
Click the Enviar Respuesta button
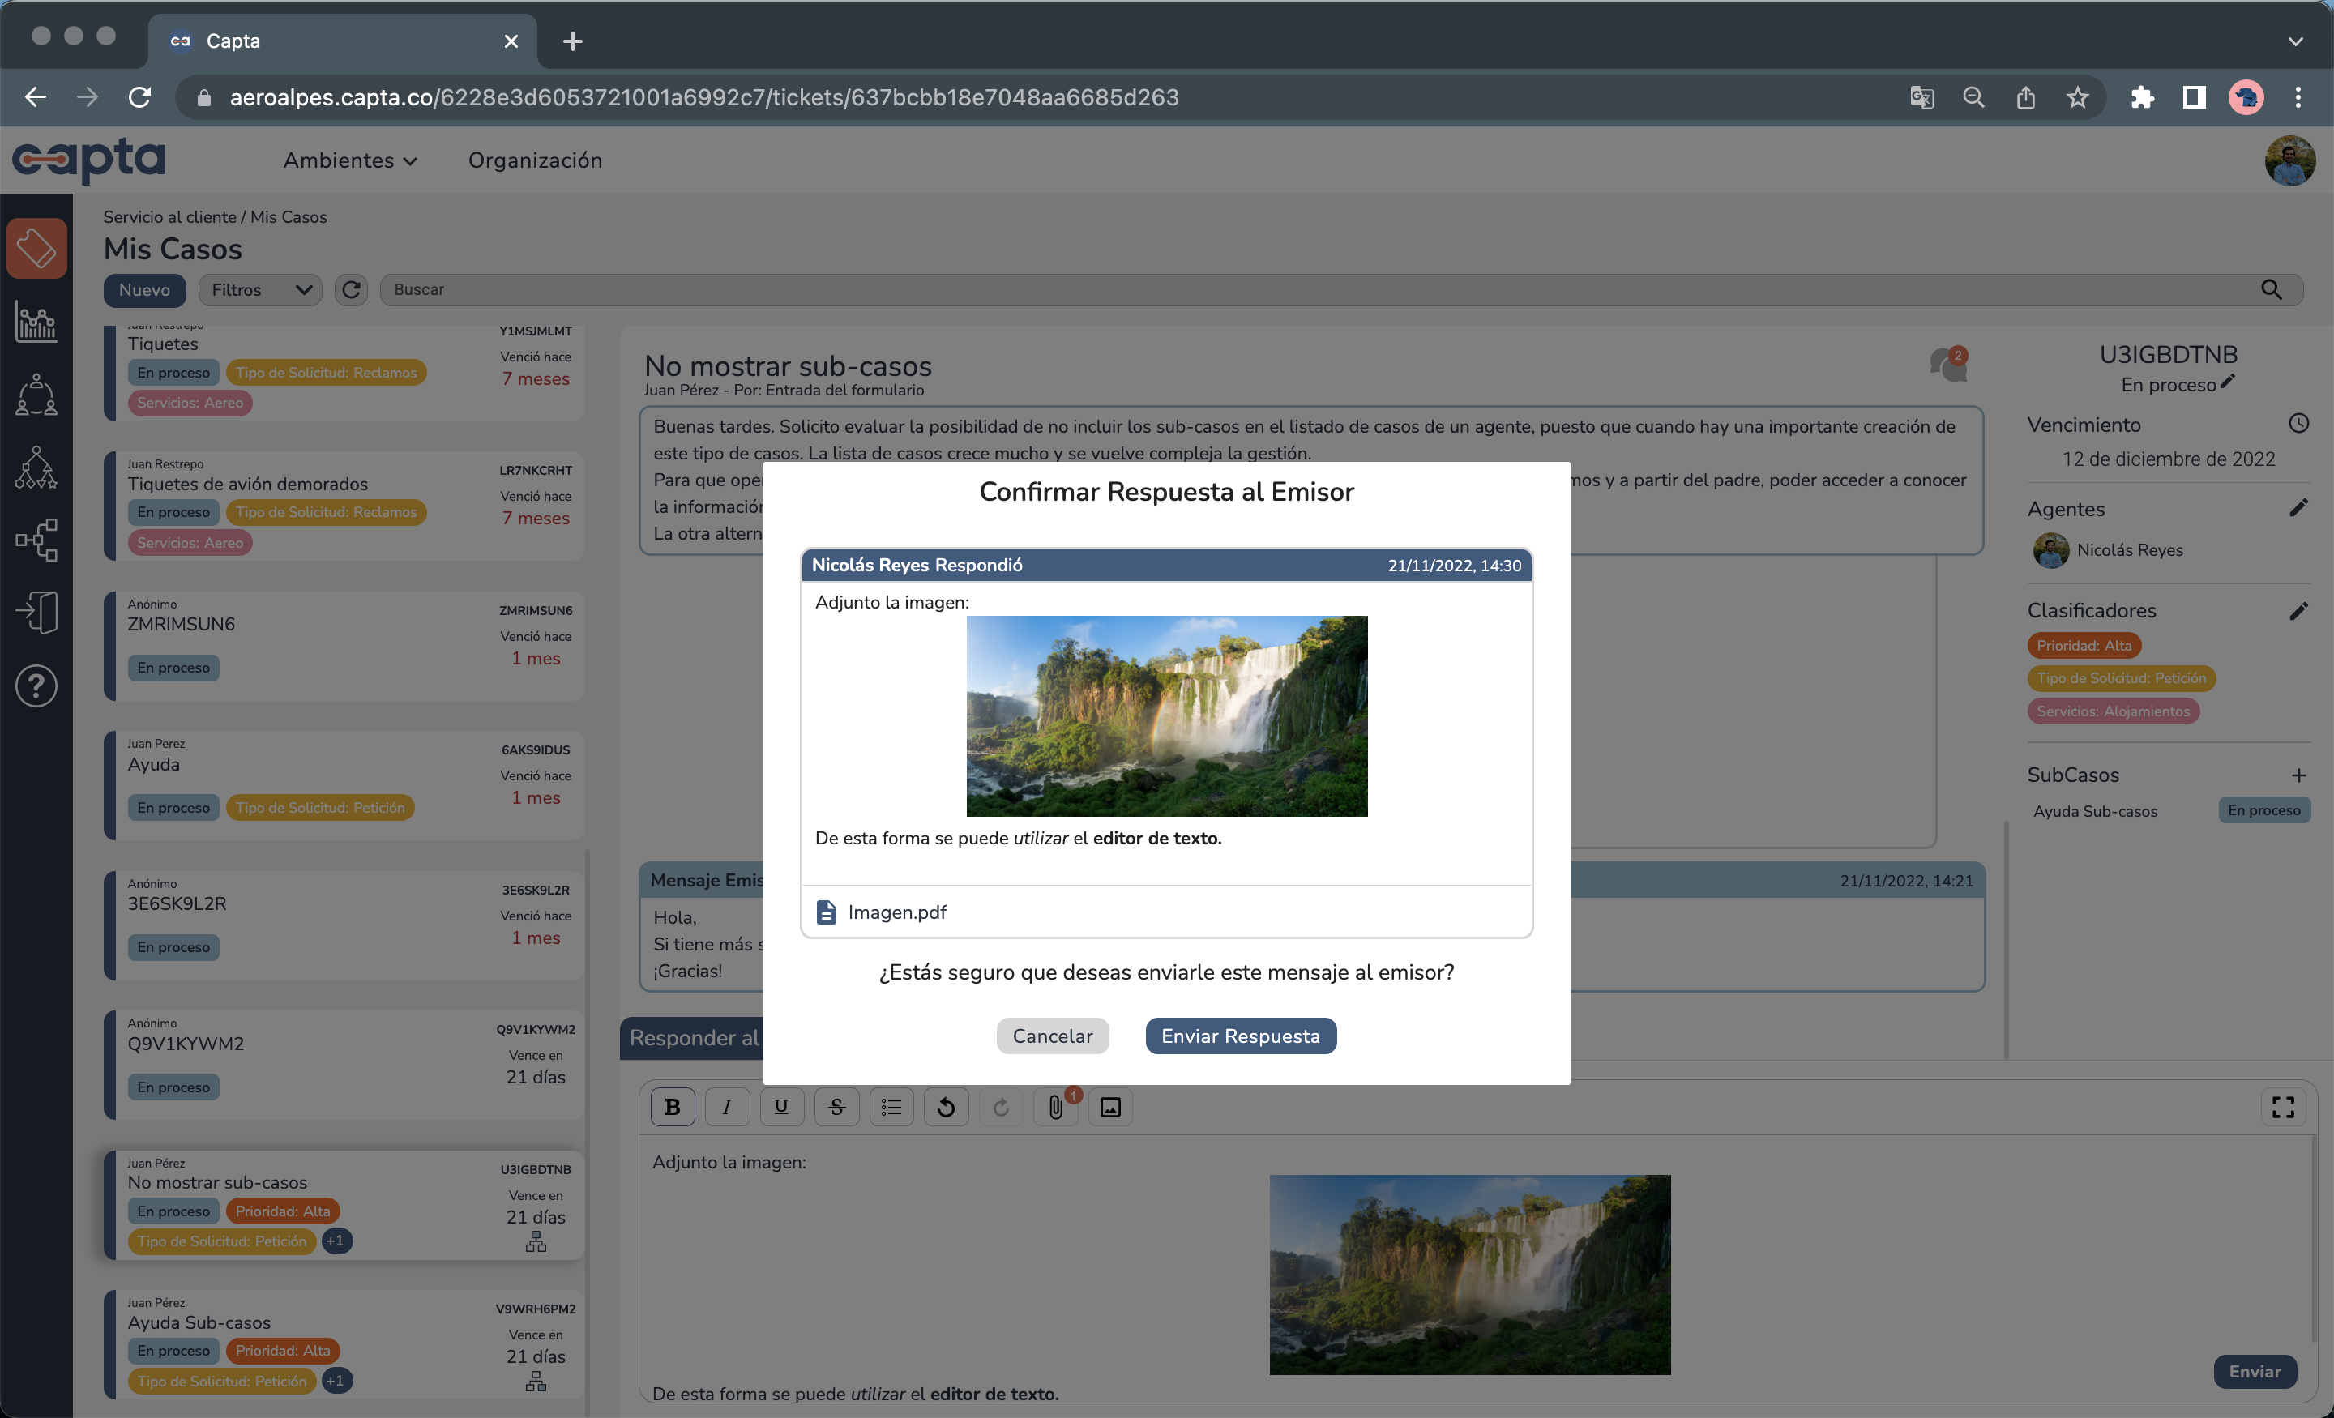click(1240, 1036)
